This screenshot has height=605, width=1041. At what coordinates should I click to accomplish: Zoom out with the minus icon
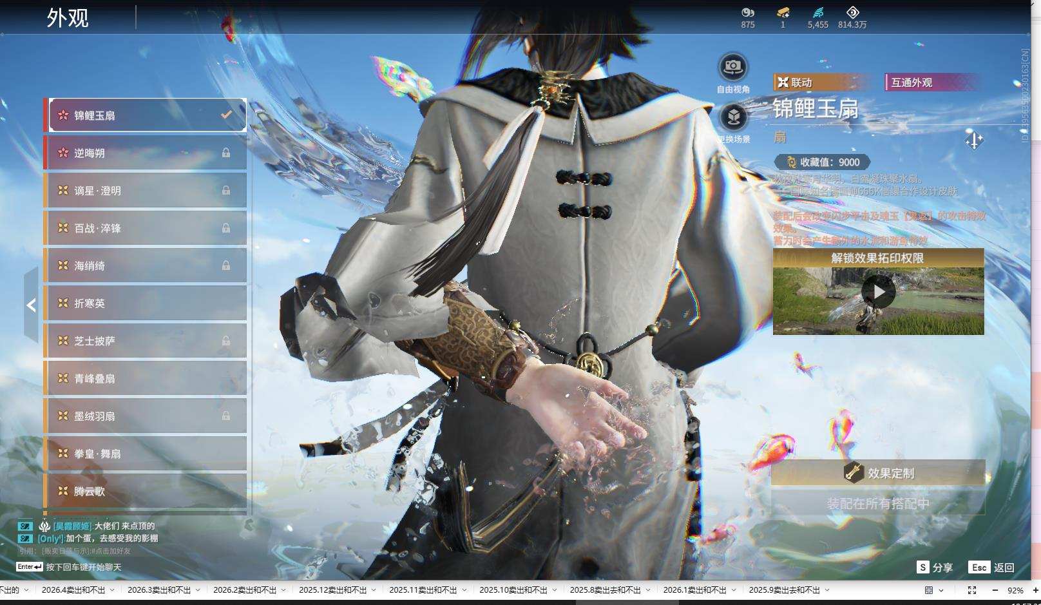click(995, 590)
